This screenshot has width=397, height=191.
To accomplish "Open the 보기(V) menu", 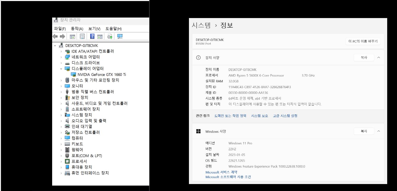I will point(94,29).
